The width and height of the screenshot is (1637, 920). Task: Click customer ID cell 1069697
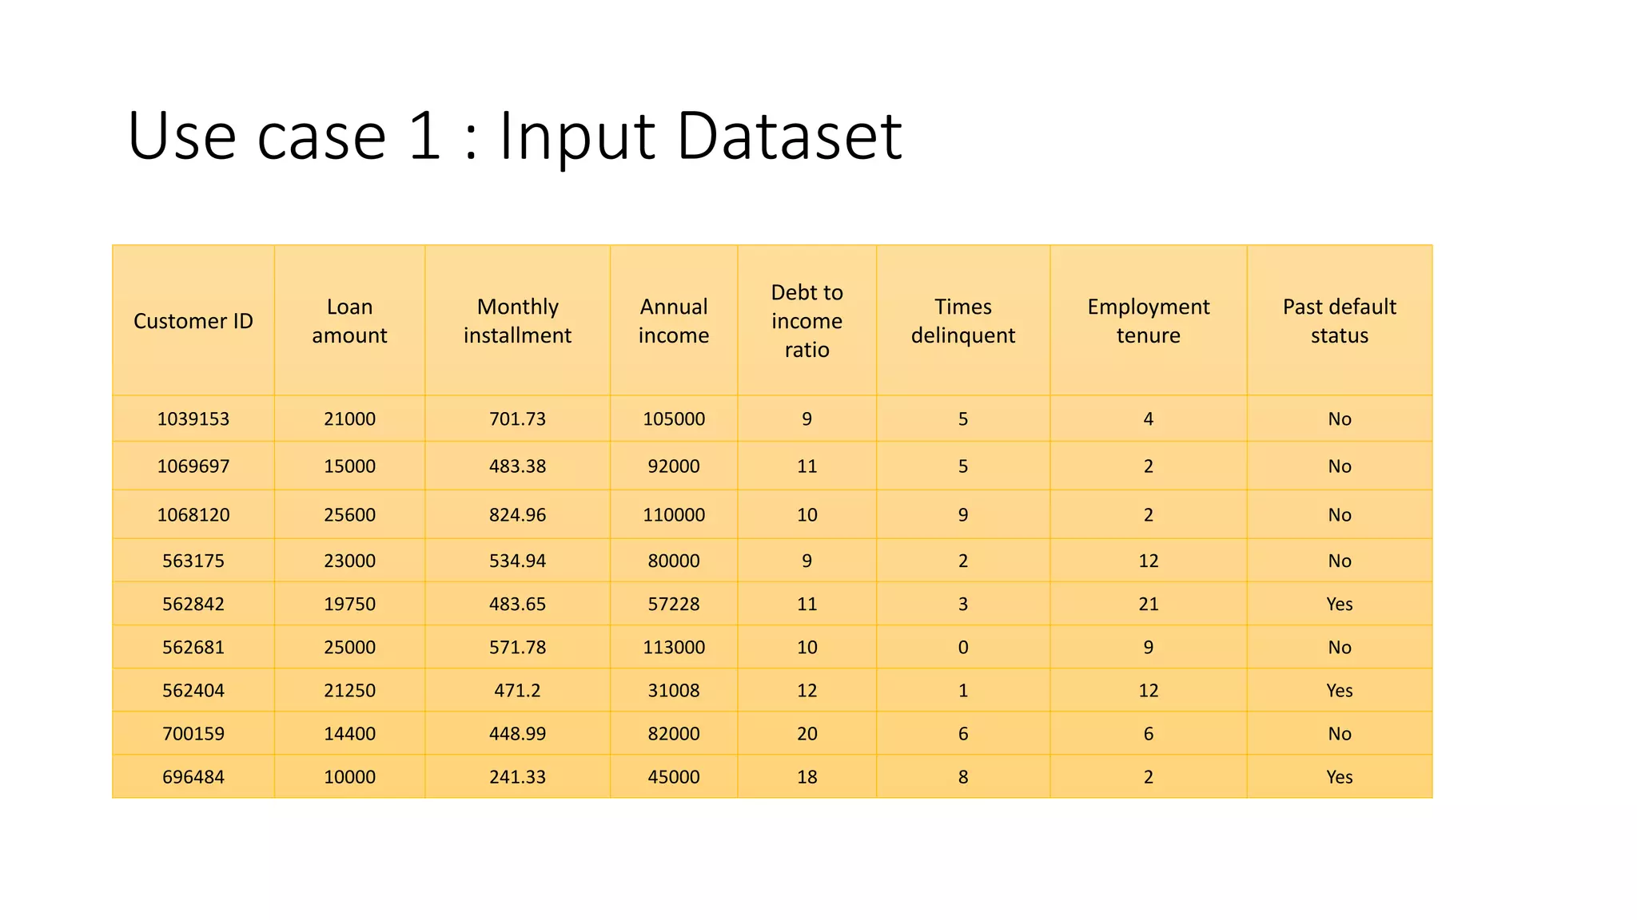[x=193, y=466]
